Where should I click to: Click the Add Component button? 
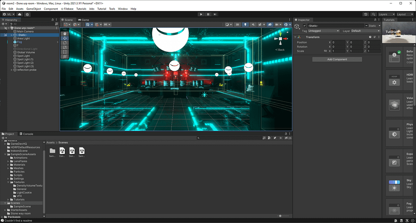[337, 59]
